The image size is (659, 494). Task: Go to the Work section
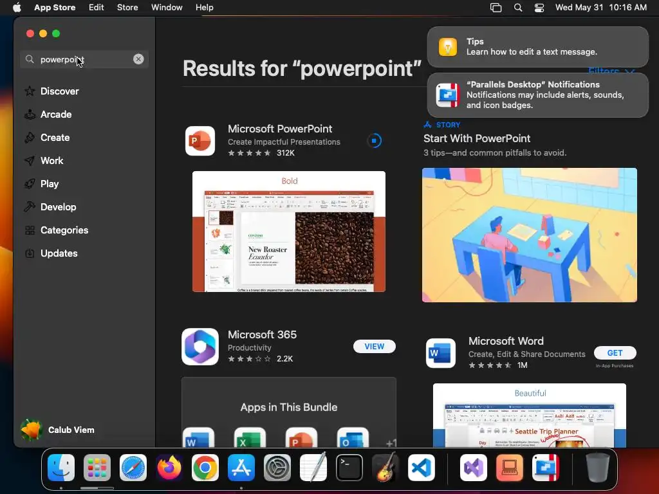coord(51,160)
